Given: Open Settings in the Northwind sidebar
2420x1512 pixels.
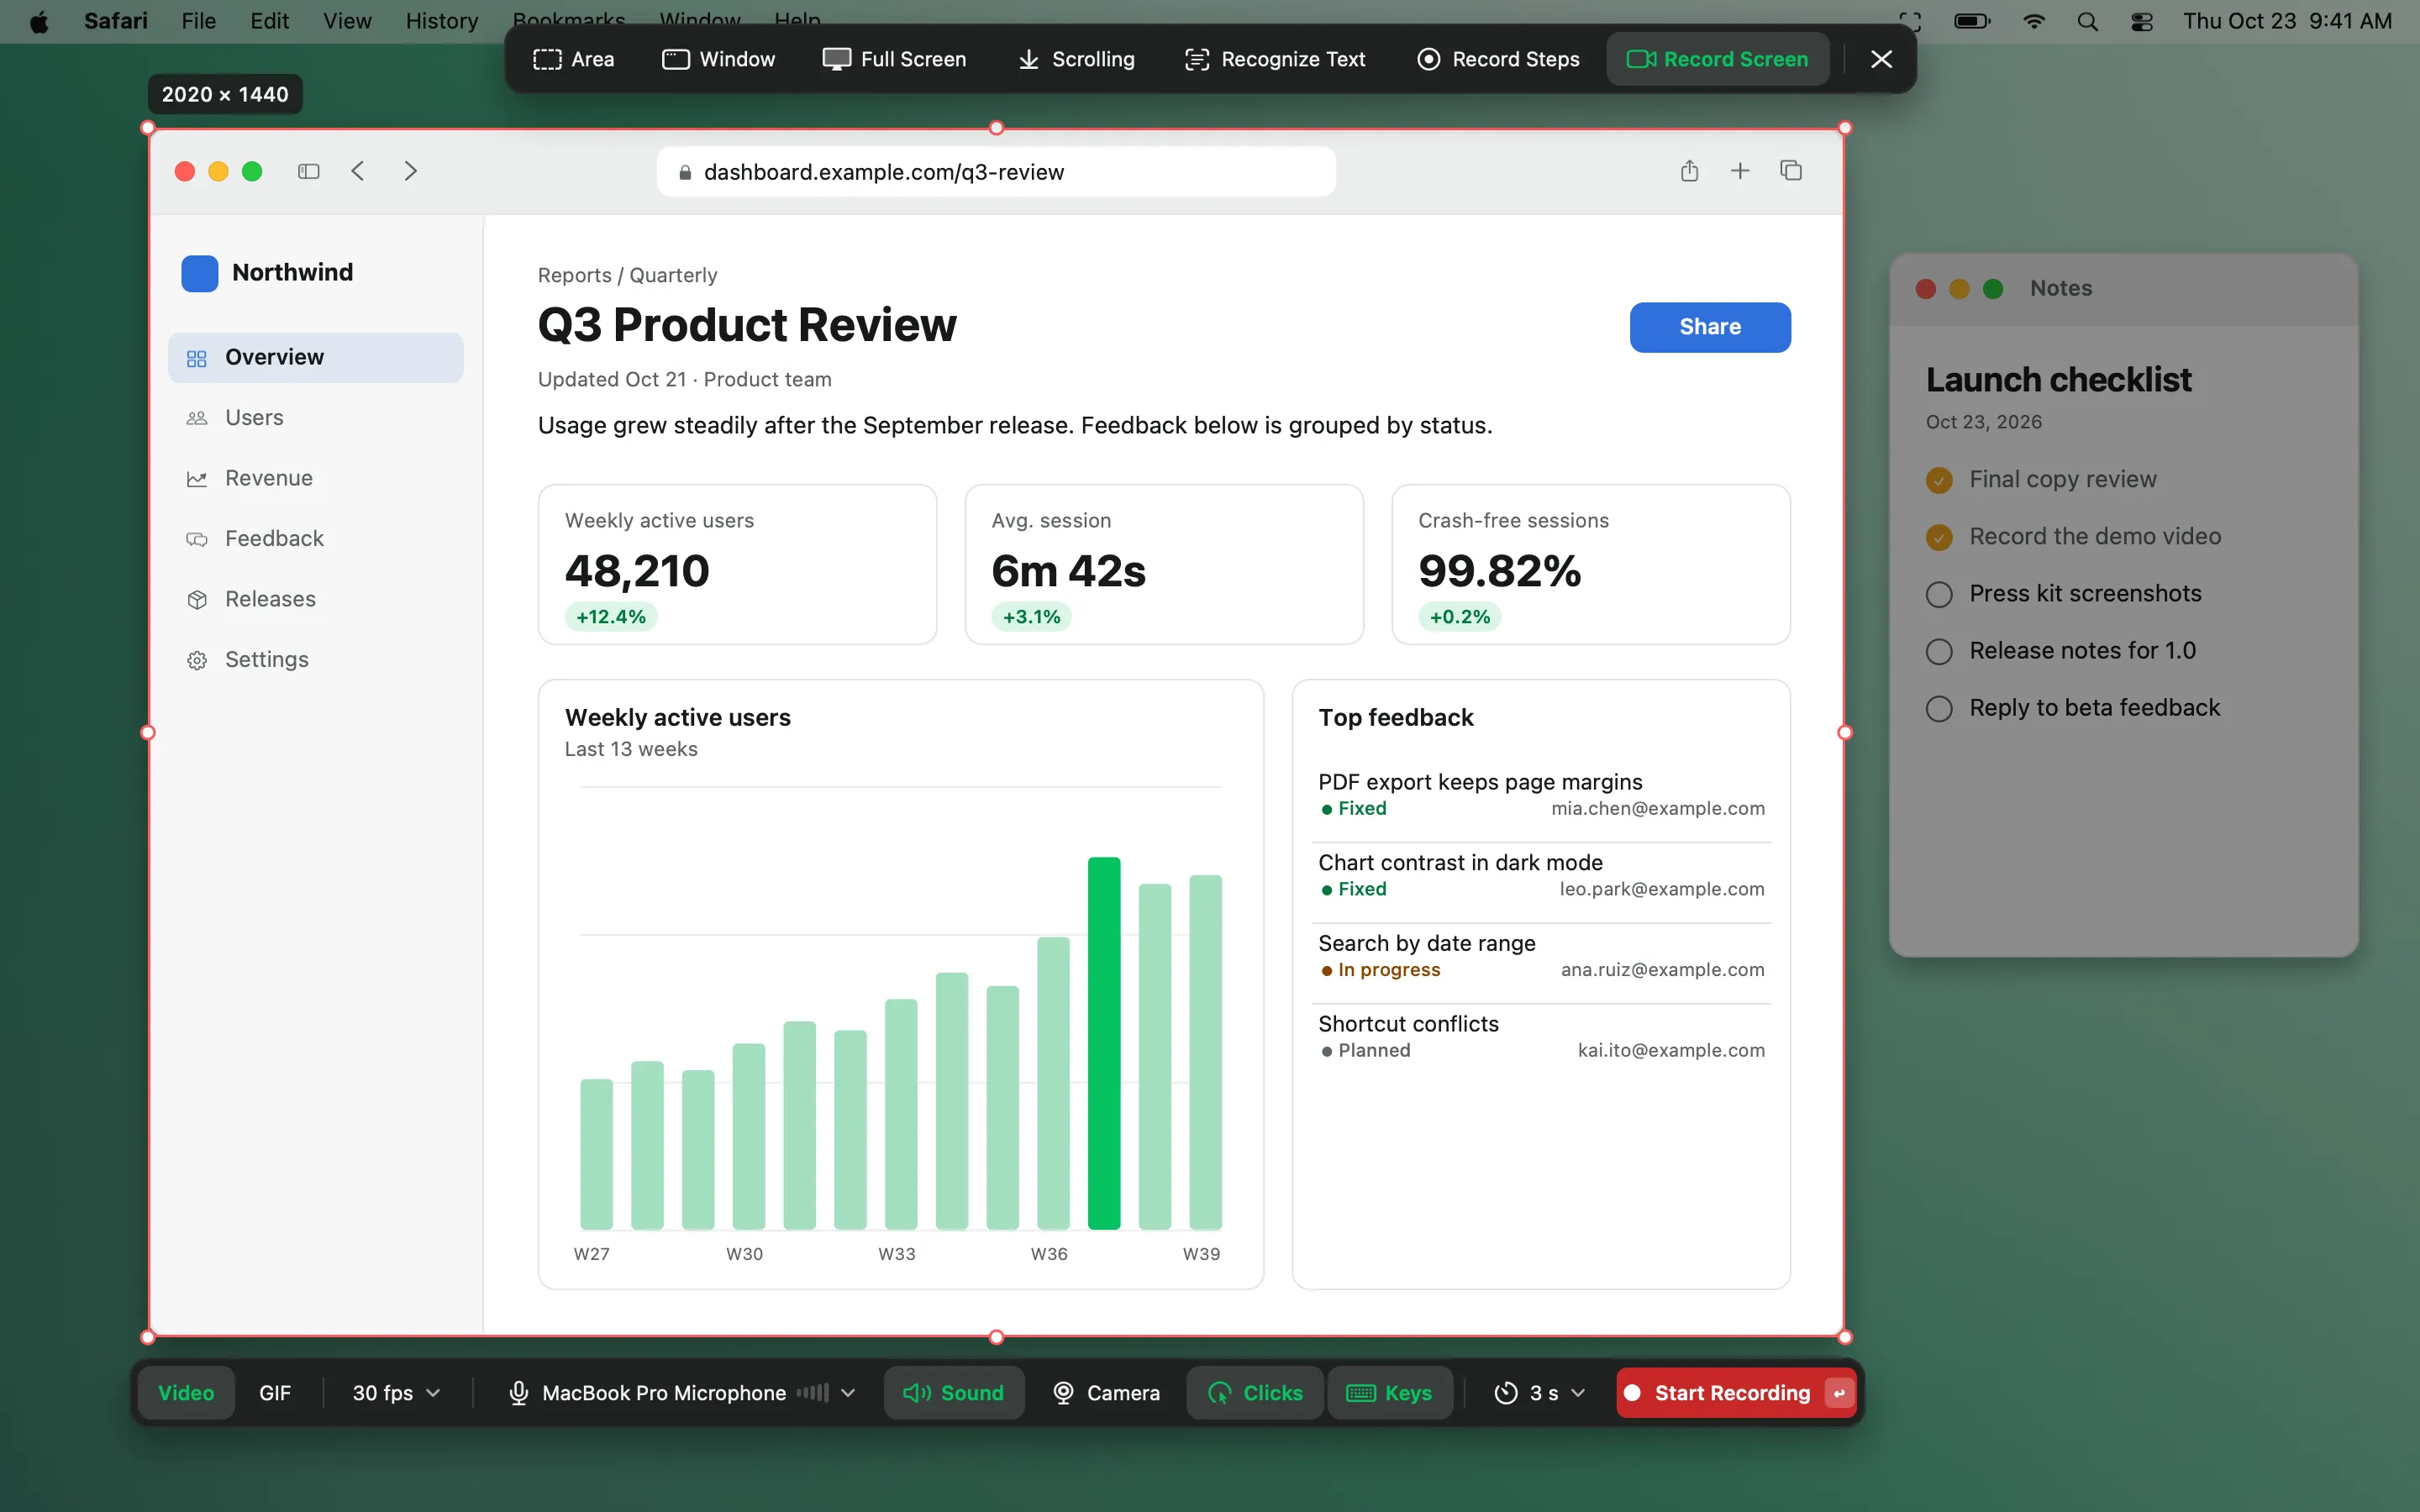Looking at the screenshot, I should click(316, 660).
